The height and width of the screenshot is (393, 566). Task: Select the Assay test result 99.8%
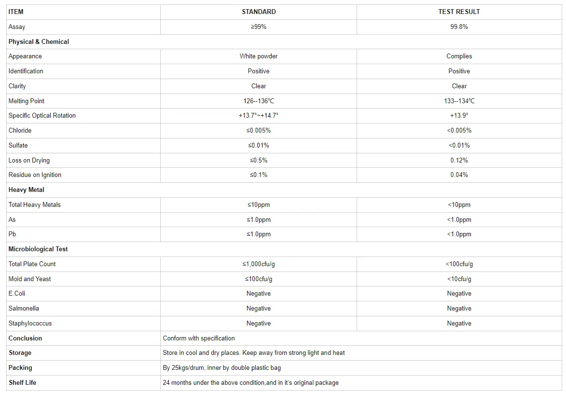coord(459,27)
